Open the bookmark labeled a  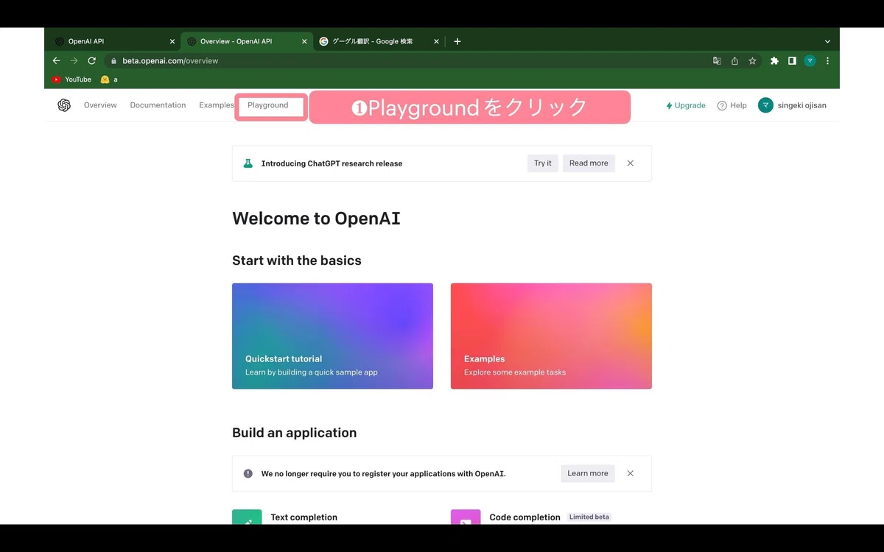[x=109, y=79]
